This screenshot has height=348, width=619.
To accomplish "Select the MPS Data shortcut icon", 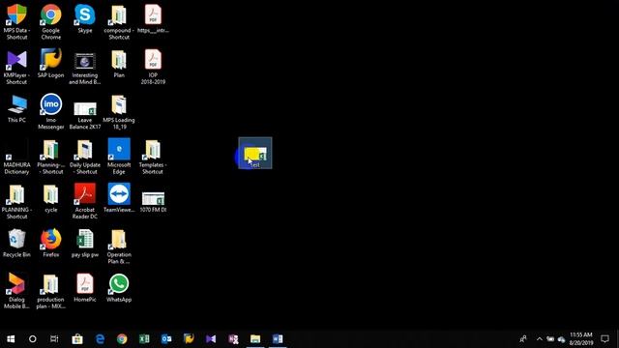I will pos(16,22).
